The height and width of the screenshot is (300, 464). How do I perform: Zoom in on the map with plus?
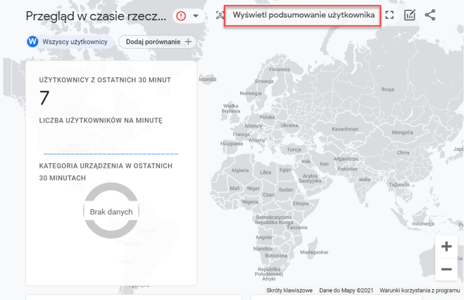point(446,247)
